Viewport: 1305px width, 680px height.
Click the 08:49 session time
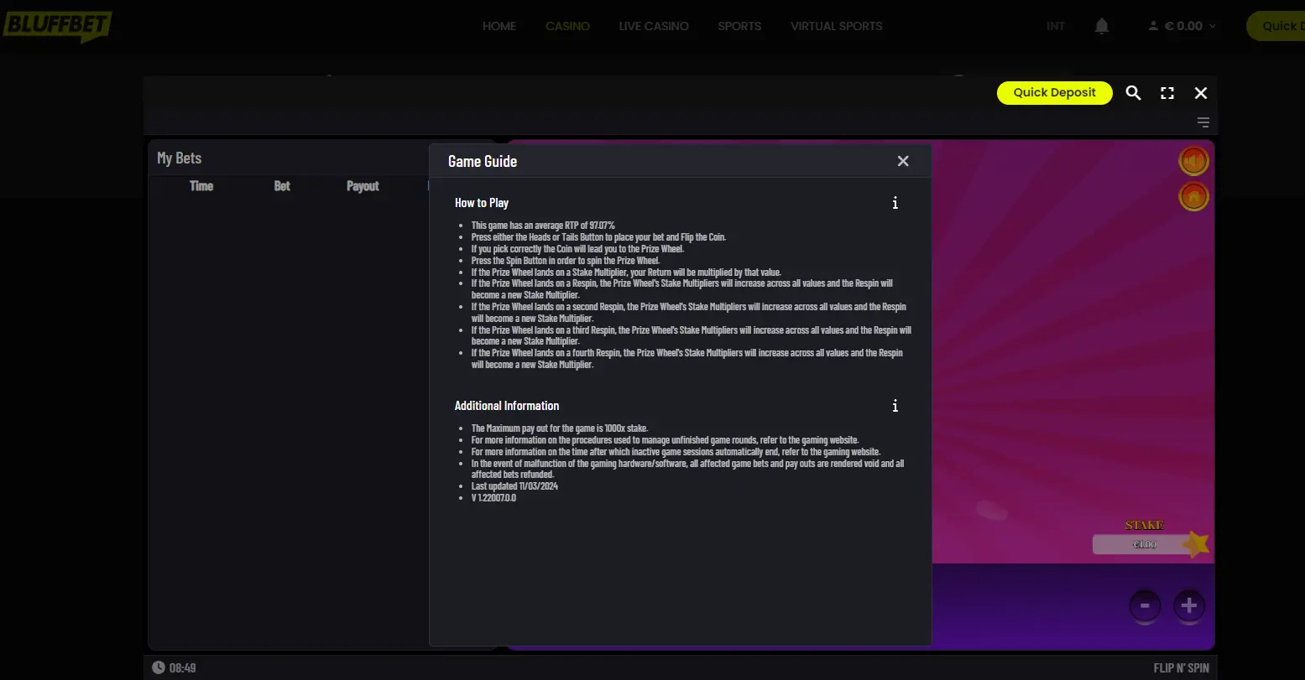[183, 667]
